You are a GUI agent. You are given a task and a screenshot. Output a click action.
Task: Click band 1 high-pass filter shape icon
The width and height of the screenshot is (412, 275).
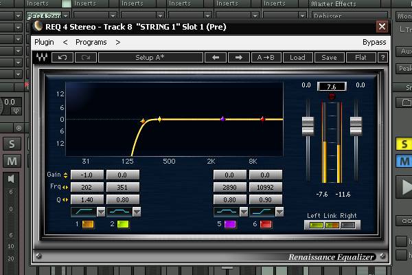(84, 212)
